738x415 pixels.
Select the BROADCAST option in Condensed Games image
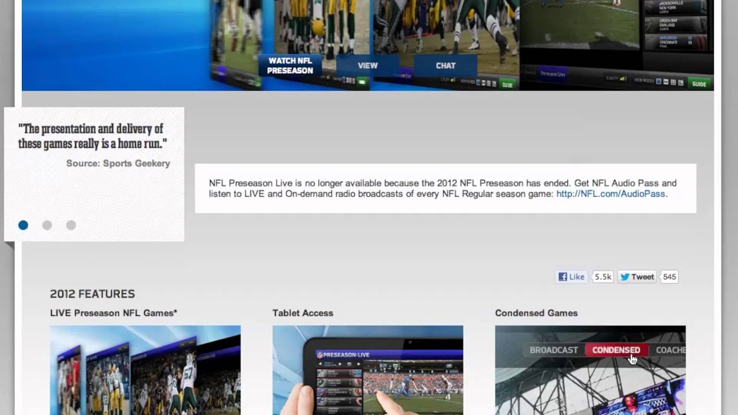[553, 350]
